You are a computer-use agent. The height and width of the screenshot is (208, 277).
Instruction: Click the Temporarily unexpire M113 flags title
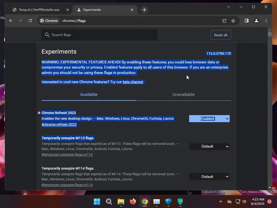pos(68,138)
